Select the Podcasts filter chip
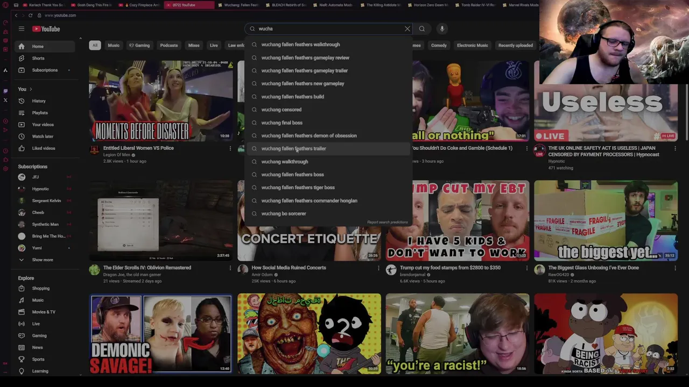The height and width of the screenshot is (387, 689). [x=169, y=45]
